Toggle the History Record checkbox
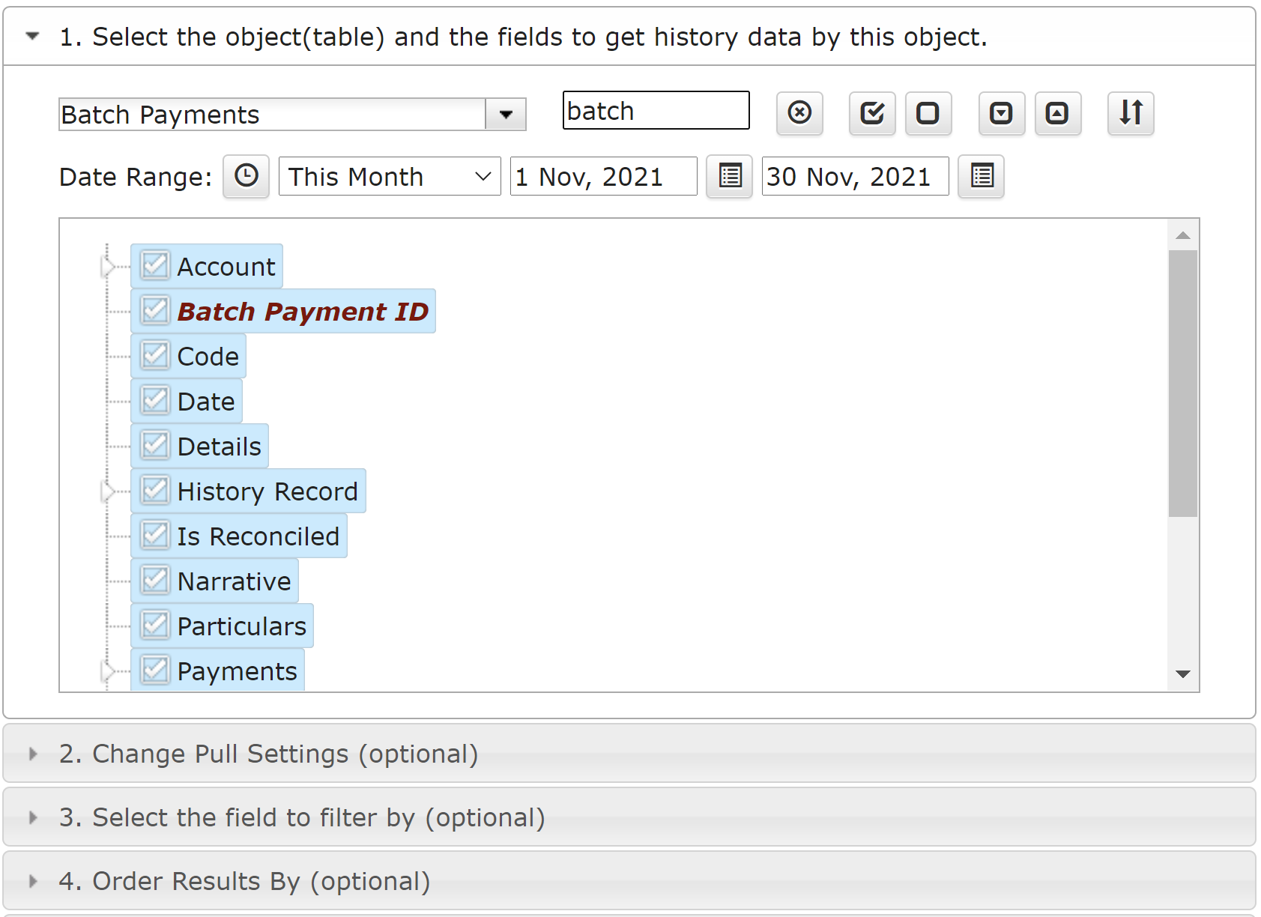This screenshot has width=1261, height=917. click(155, 490)
